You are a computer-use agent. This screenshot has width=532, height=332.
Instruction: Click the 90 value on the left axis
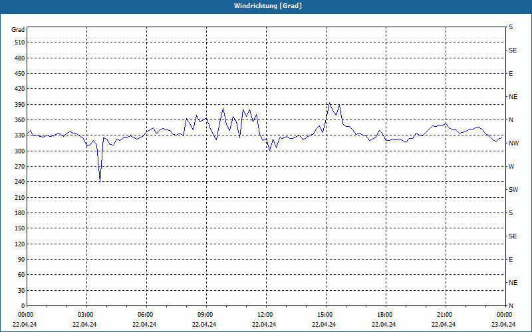pos(21,260)
